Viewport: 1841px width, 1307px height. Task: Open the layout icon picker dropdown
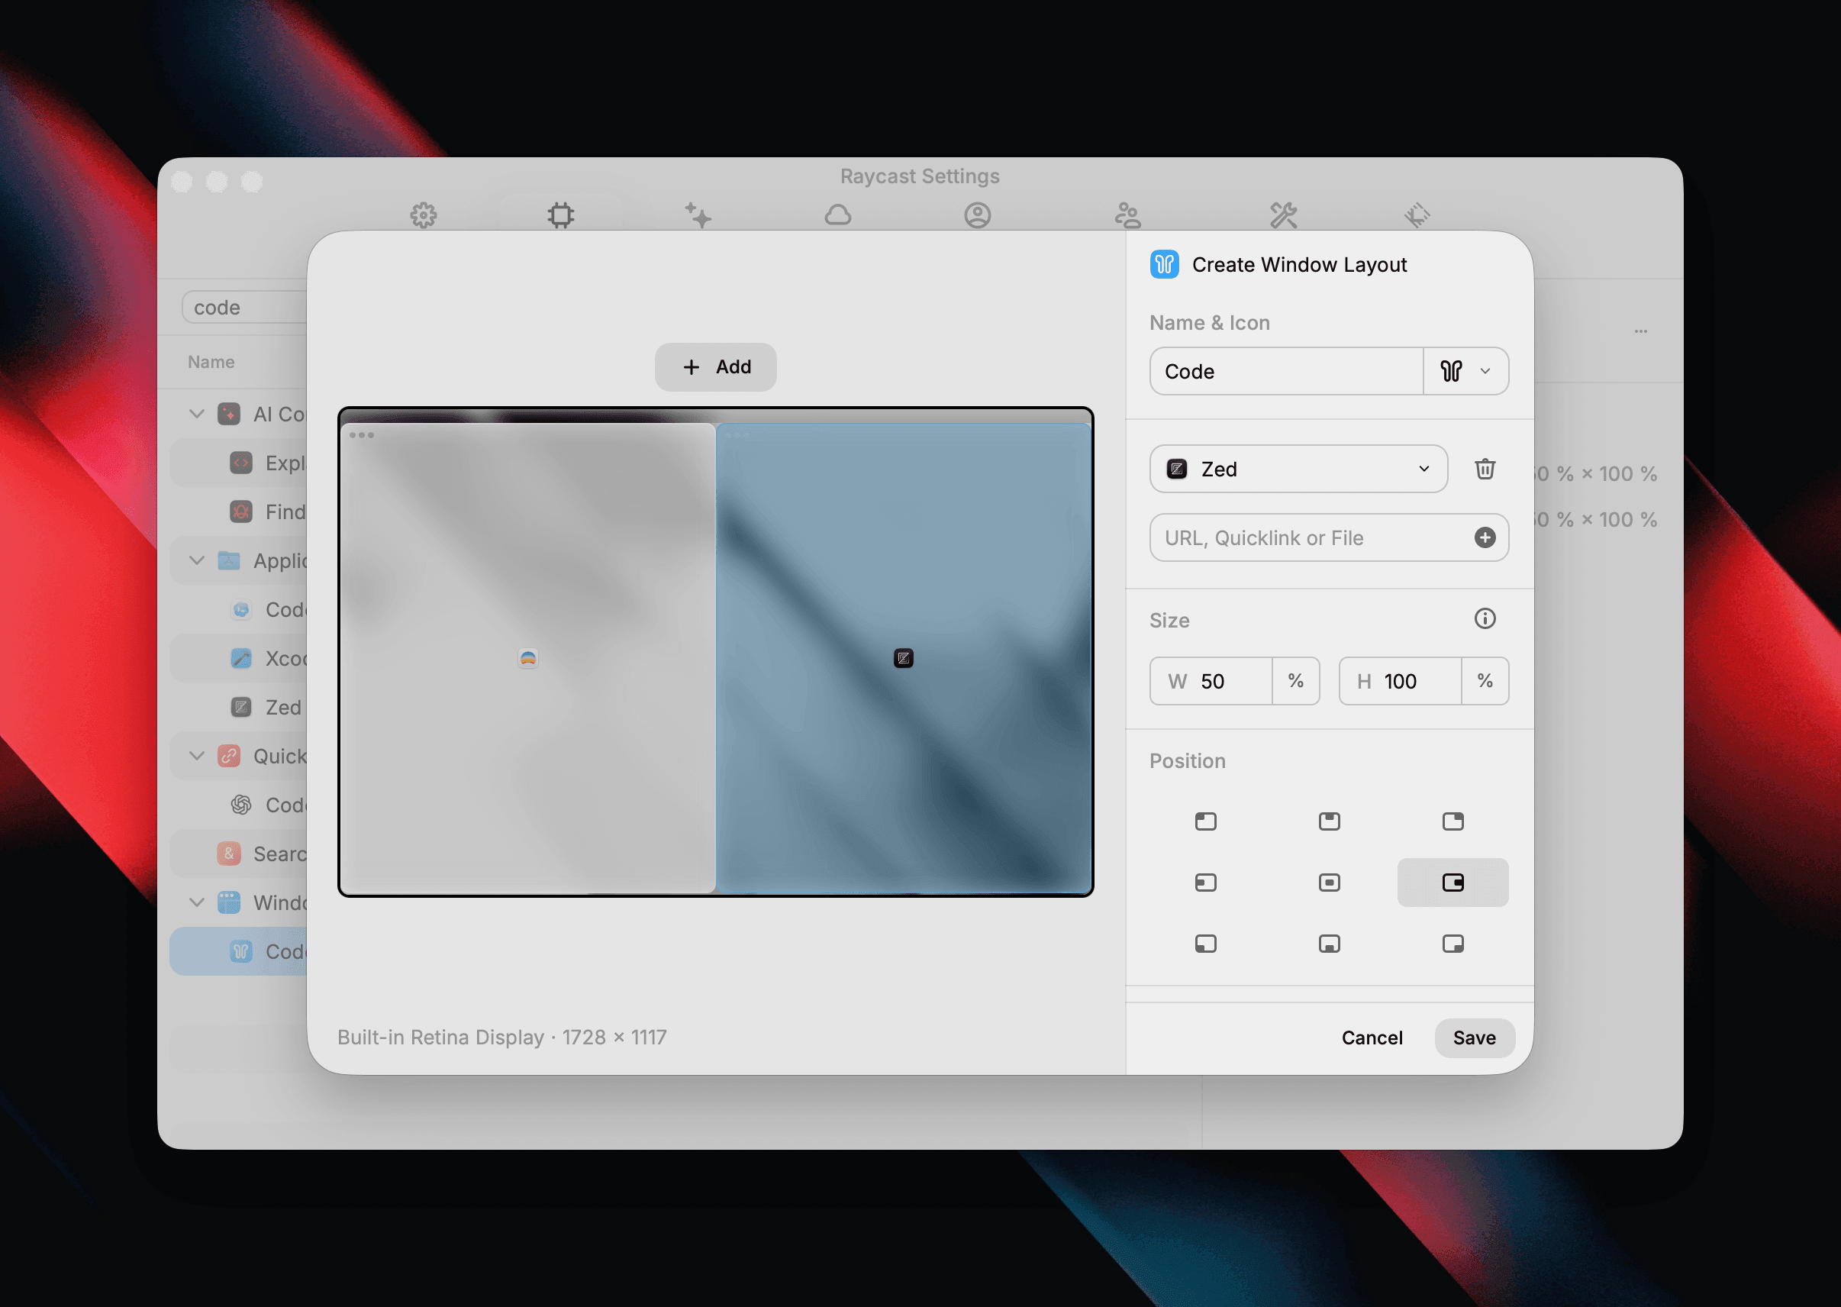1465,371
